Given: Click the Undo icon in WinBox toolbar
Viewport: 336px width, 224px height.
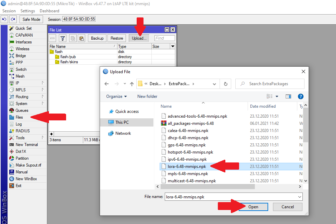Looking at the screenshot, I should tap(4, 19).
